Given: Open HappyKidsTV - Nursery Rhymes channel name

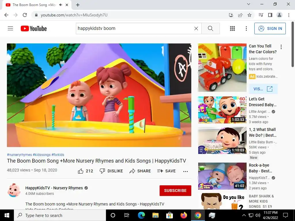Looking at the screenshot, I should pos(54,188).
